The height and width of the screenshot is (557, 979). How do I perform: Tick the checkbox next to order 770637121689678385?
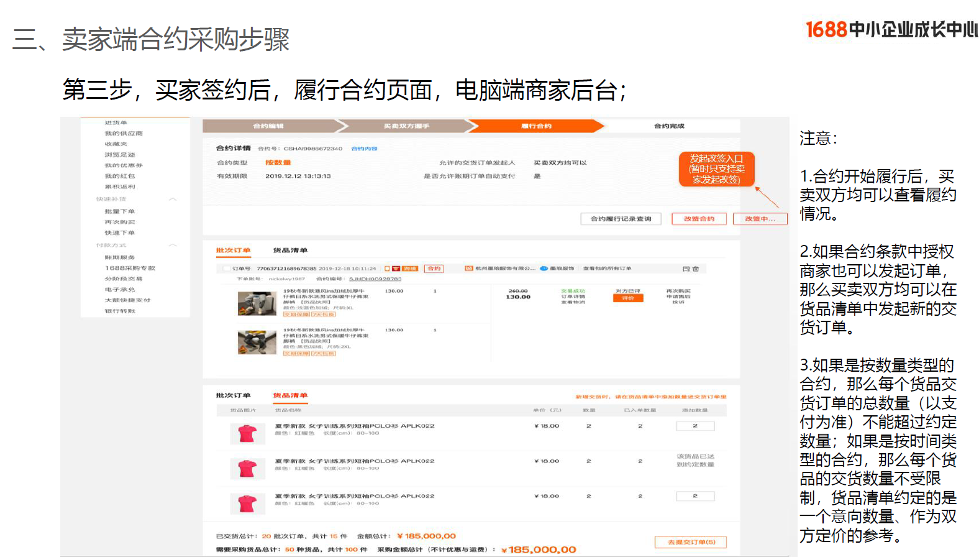(x=226, y=269)
